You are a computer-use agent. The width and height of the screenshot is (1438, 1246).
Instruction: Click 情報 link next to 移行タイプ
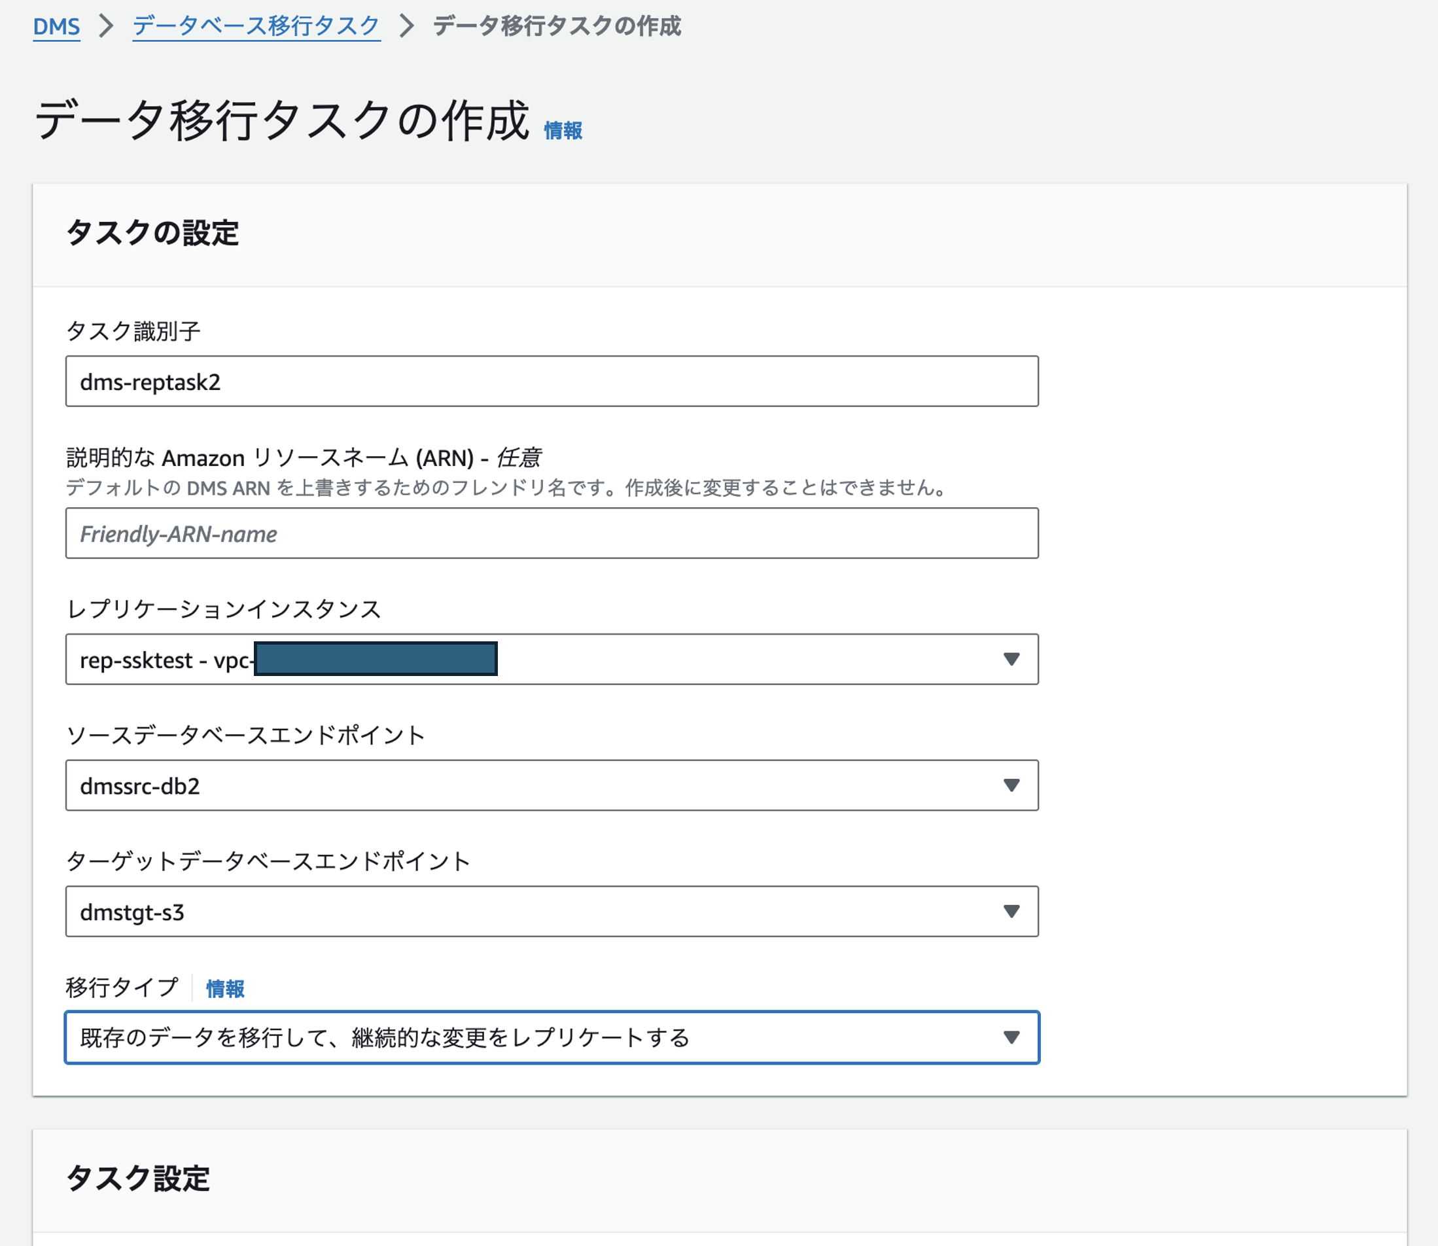pos(225,988)
